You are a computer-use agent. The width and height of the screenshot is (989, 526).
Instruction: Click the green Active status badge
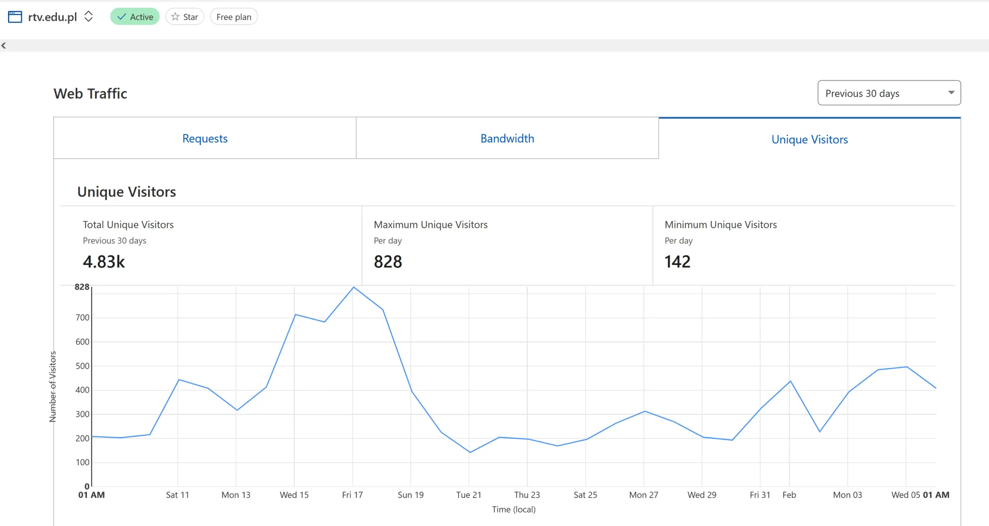pos(135,17)
